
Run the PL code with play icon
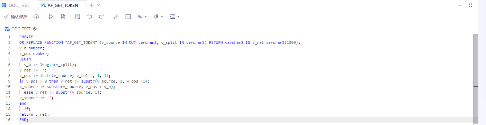point(51,17)
